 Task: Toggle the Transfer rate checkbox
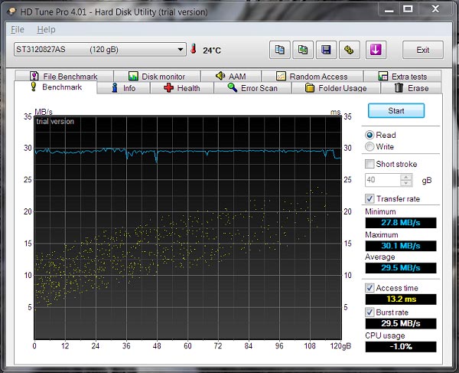click(369, 198)
